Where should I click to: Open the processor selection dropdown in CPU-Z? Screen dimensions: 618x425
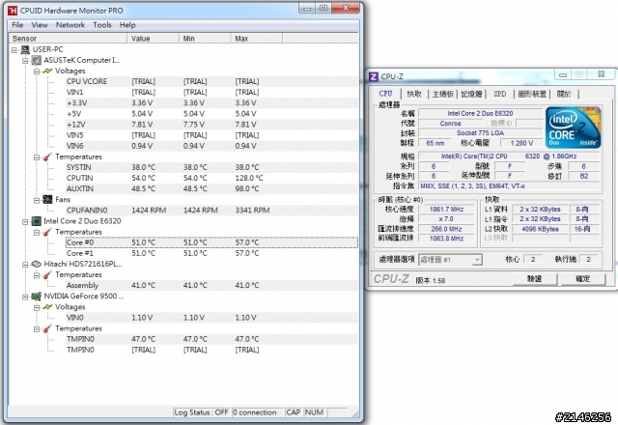[x=477, y=260]
